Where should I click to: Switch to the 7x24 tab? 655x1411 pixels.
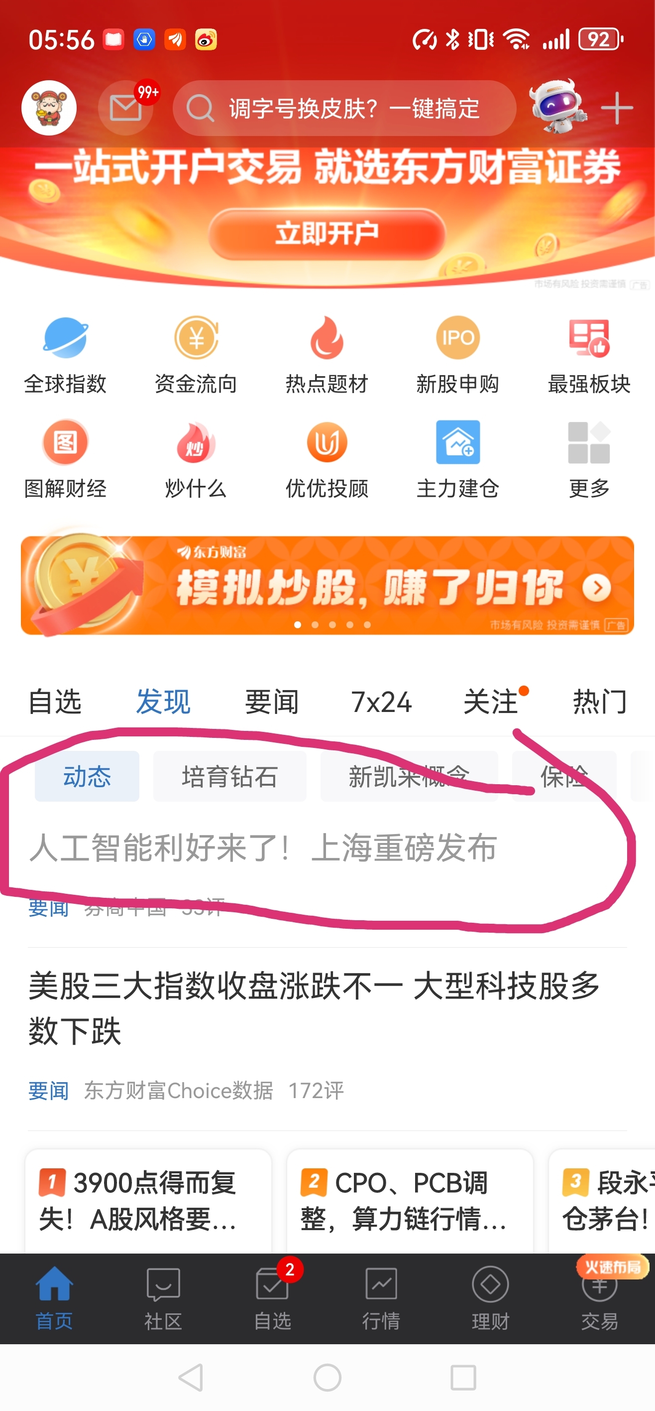coord(381,702)
